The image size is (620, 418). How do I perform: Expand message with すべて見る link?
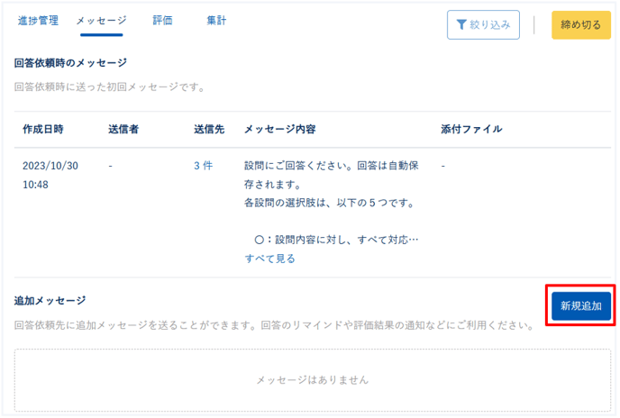pyautogui.click(x=269, y=259)
